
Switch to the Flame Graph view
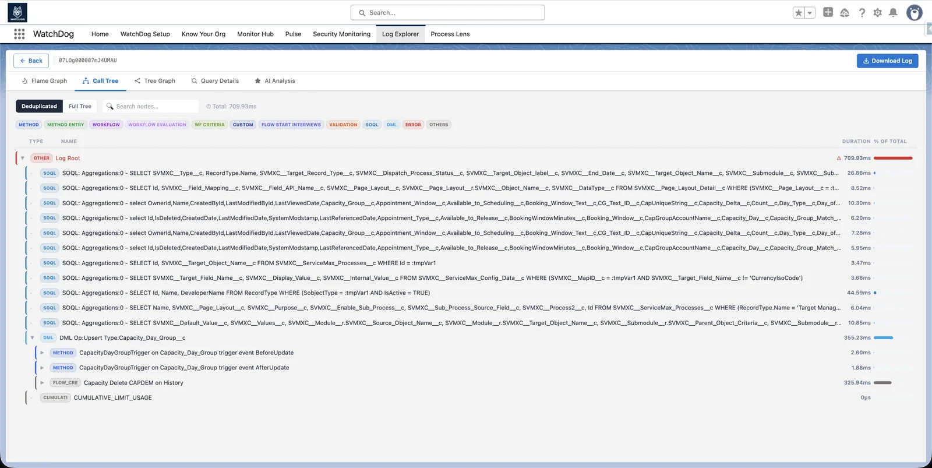point(44,81)
